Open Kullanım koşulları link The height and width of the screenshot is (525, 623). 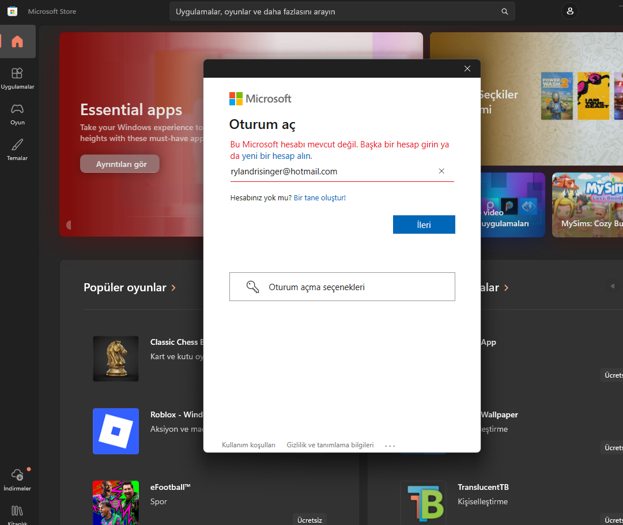coord(248,445)
